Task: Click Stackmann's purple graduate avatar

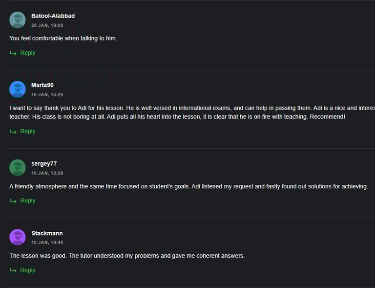Action: pyautogui.click(x=18, y=237)
